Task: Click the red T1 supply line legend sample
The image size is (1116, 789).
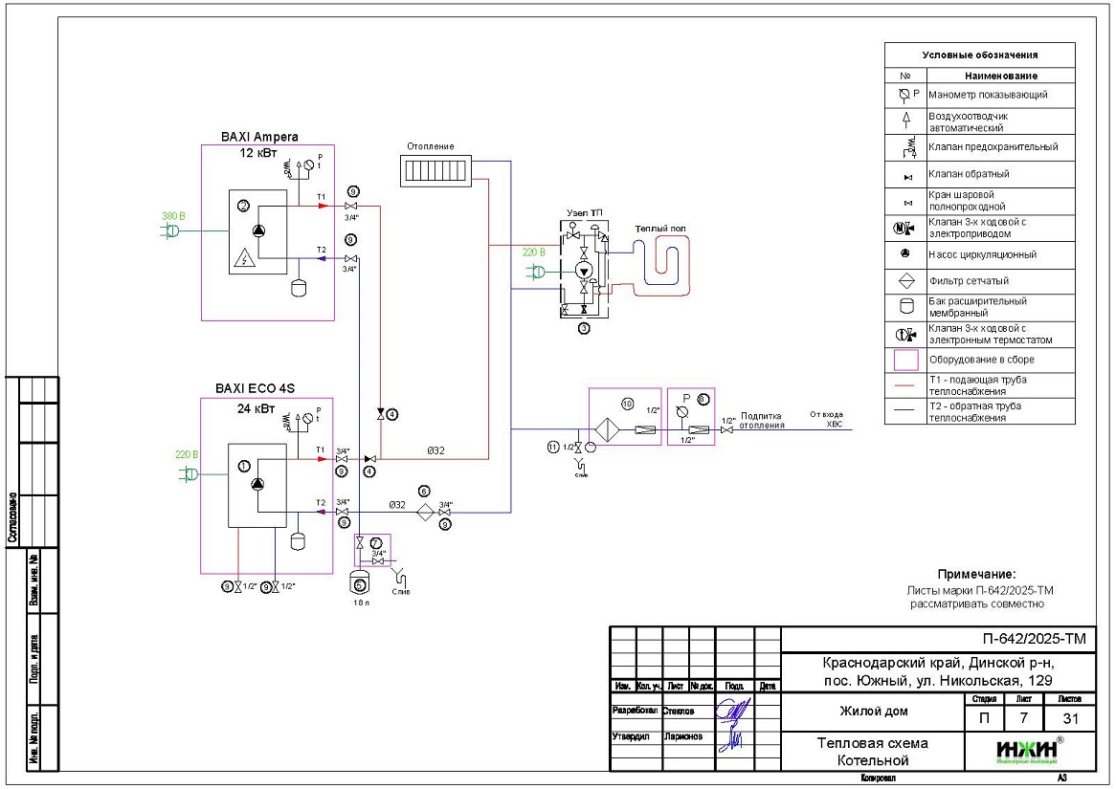Action: [905, 386]
